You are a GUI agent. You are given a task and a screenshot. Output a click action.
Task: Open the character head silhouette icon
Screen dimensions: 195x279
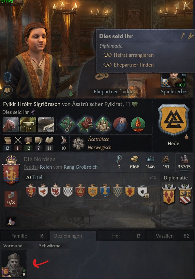pyautogui.click(x=8, y=77)
